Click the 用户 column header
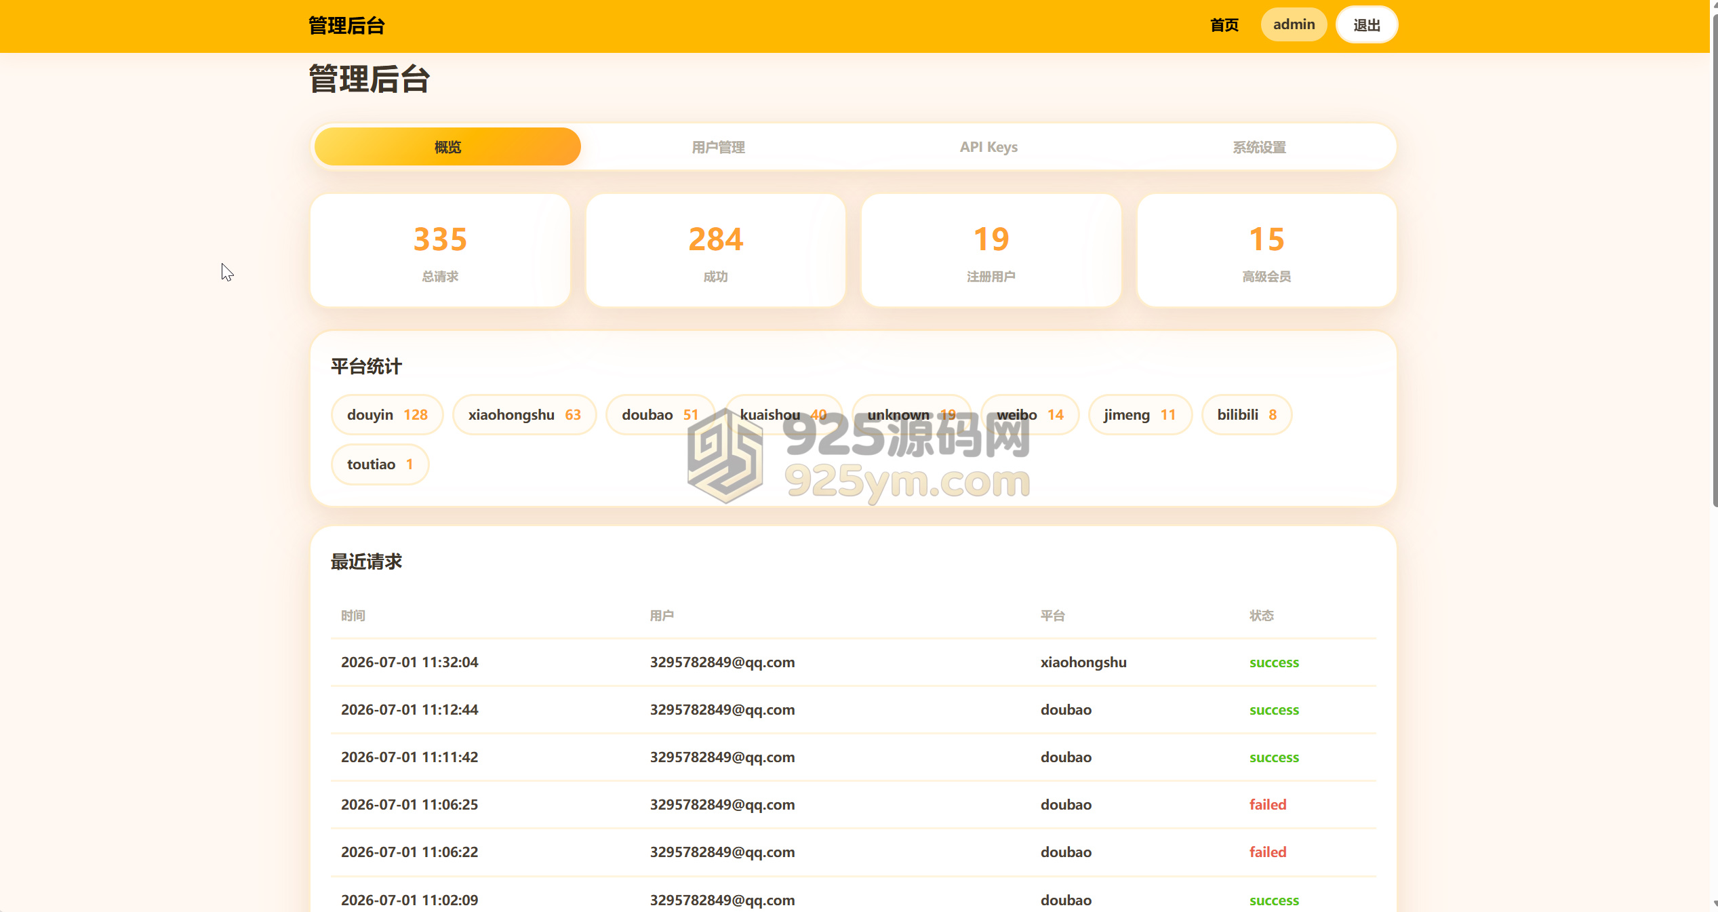Screen dimensions: 1718x912 tap(662, 616)
